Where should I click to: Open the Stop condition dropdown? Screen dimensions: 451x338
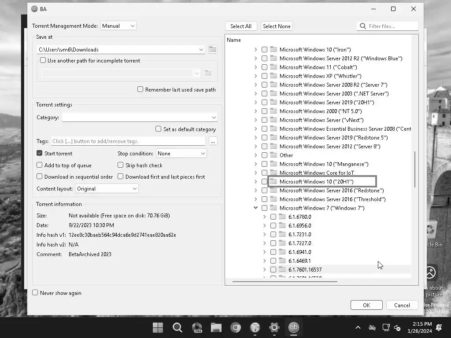click(181, 154)
